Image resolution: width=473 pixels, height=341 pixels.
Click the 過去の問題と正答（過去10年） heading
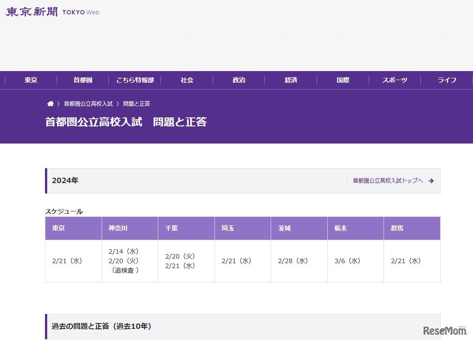101,326
